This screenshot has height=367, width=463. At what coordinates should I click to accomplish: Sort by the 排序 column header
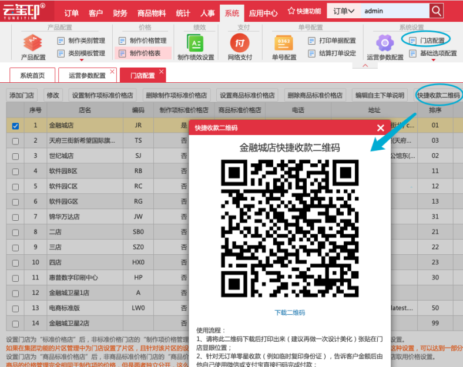point(435,110)
